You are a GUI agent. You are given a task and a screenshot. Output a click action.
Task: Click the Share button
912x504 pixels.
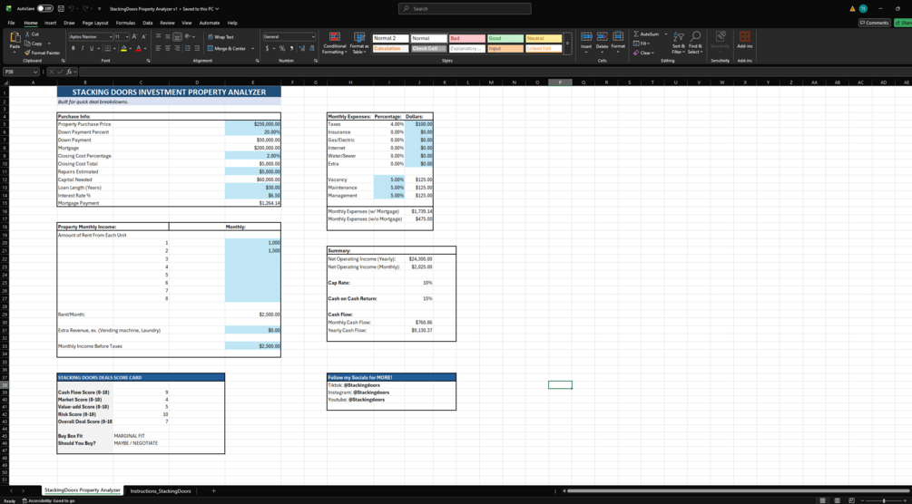coord(903,23)
